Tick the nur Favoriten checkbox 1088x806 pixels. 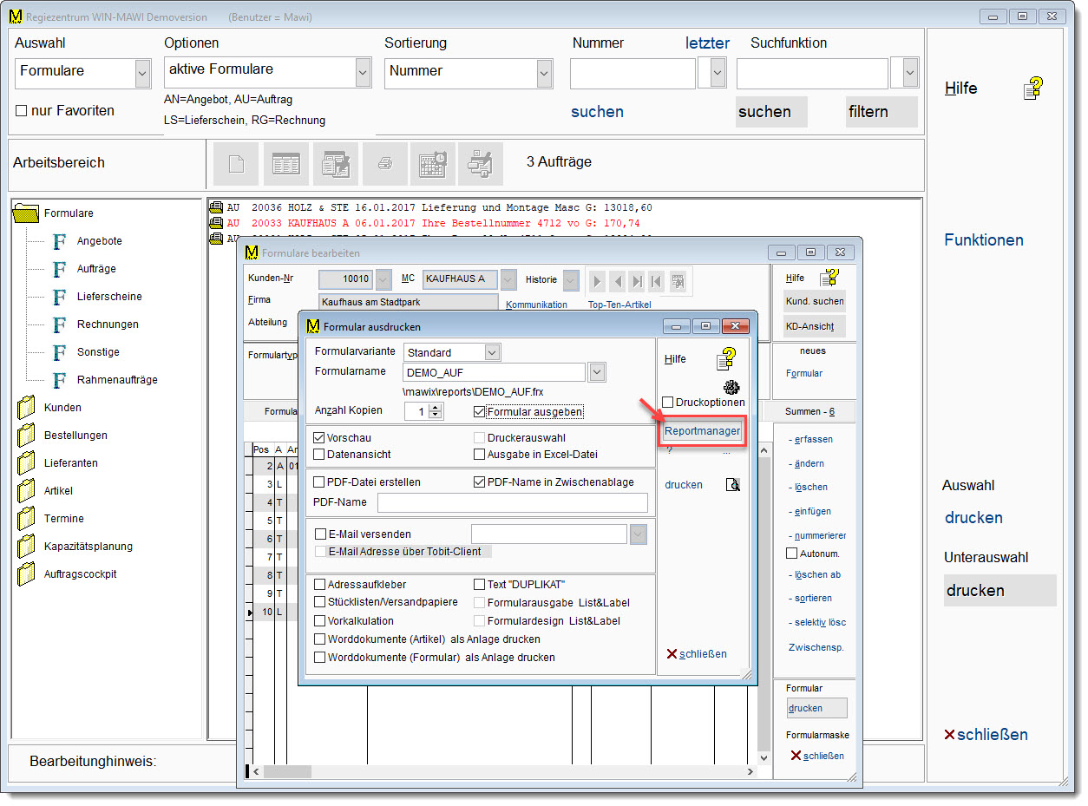(22, 111)
